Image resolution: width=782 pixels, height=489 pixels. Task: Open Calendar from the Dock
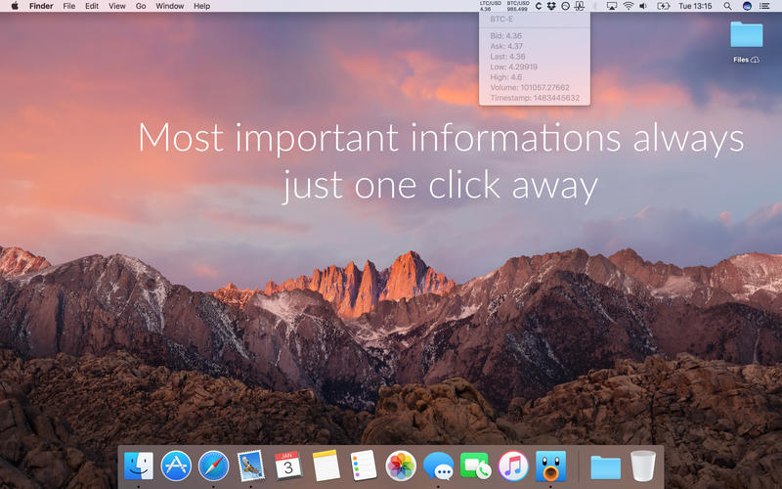288,466
